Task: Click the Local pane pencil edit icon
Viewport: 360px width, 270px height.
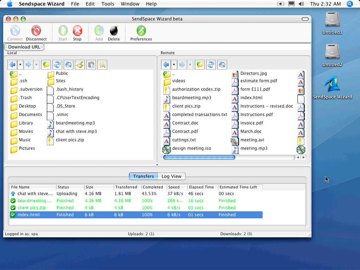Action: [x=80, y=65]
